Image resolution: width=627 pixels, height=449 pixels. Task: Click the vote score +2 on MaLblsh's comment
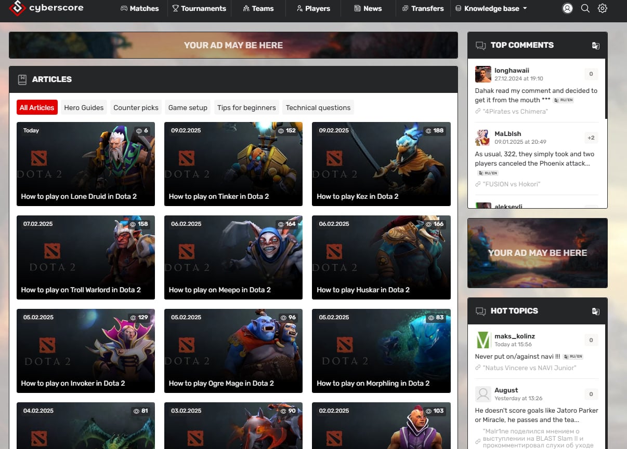[591, 138]
